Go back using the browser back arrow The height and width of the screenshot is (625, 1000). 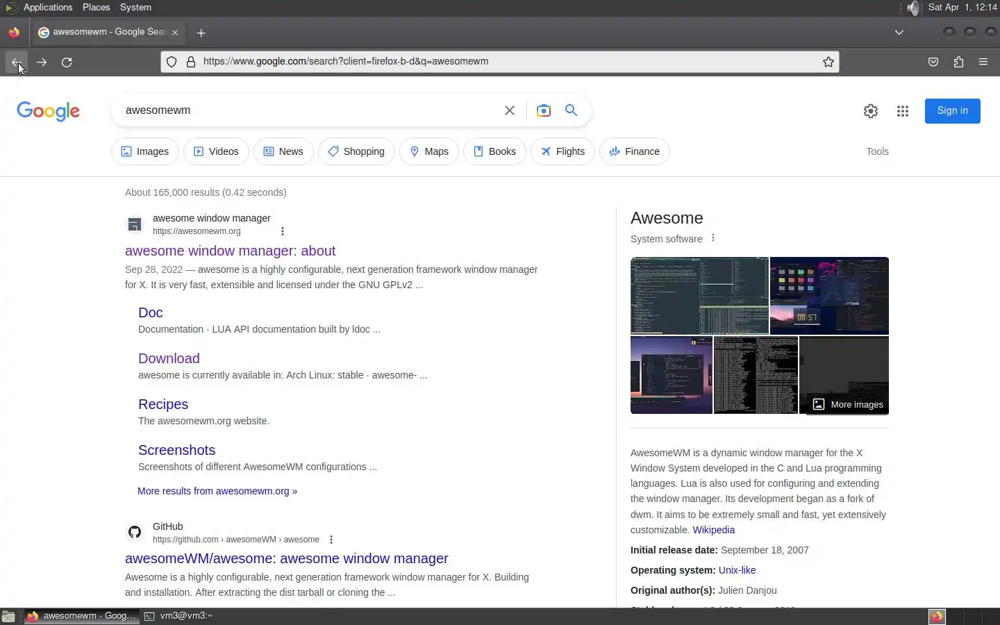[x=17, y=62]
